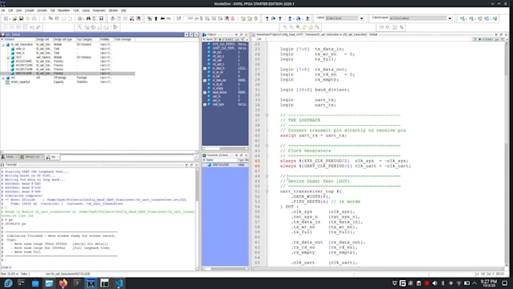The width and height of the screenshot is (513, 289).
Task: Open Firefox from the taskbar
Action: 63,283
